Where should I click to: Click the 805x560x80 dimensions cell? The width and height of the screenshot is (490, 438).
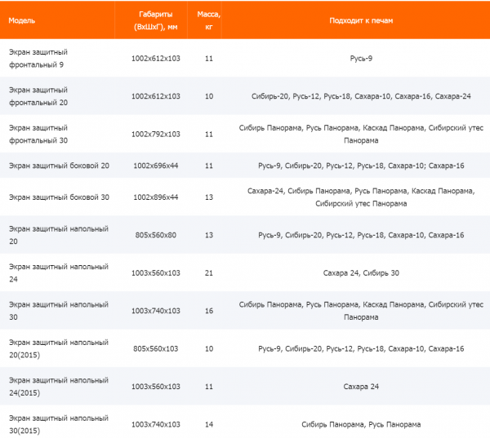coord(155,235)
